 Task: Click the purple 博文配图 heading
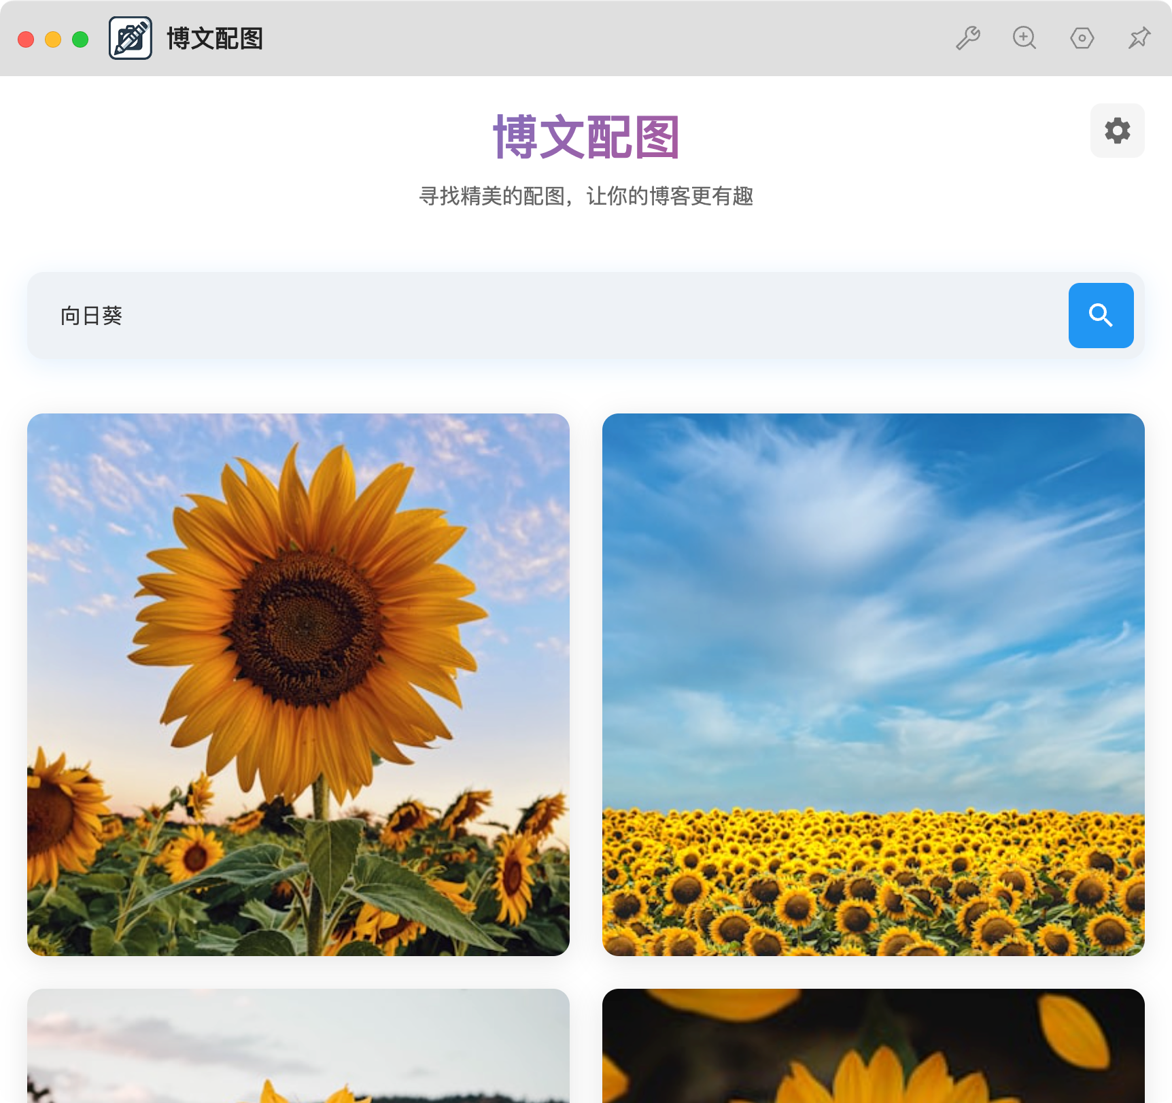coord(586,137)
